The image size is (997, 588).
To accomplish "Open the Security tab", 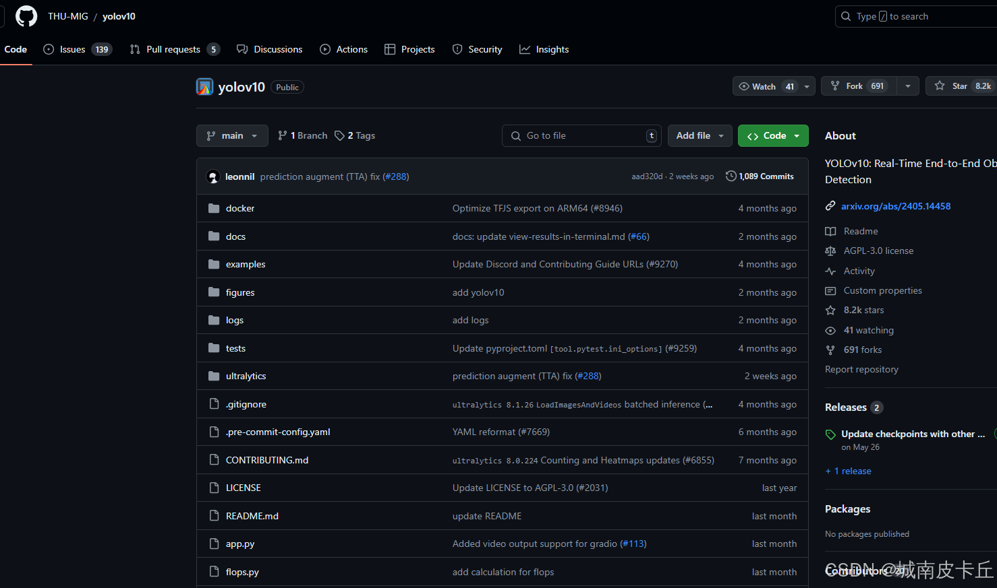I will [x=478, y=49].
